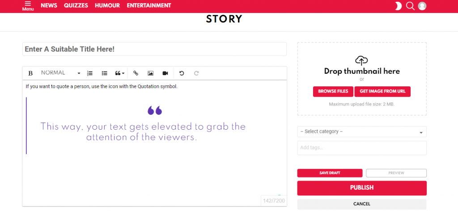Open the HUMOUR menu item
The height and width of the screenshot is (211, 458).
pyautogui.click(x=107, y=5)
